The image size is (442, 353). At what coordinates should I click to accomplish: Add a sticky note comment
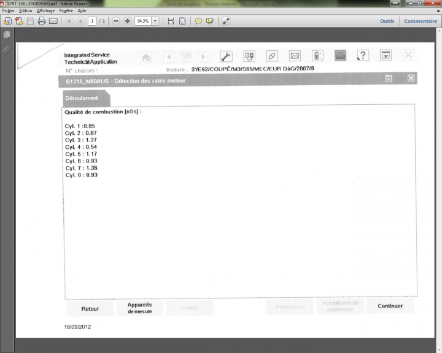point(198,21)
